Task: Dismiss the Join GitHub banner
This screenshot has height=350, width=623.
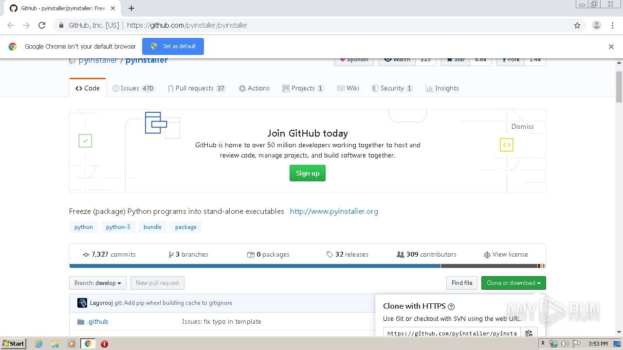Action: tap(522, 126)
